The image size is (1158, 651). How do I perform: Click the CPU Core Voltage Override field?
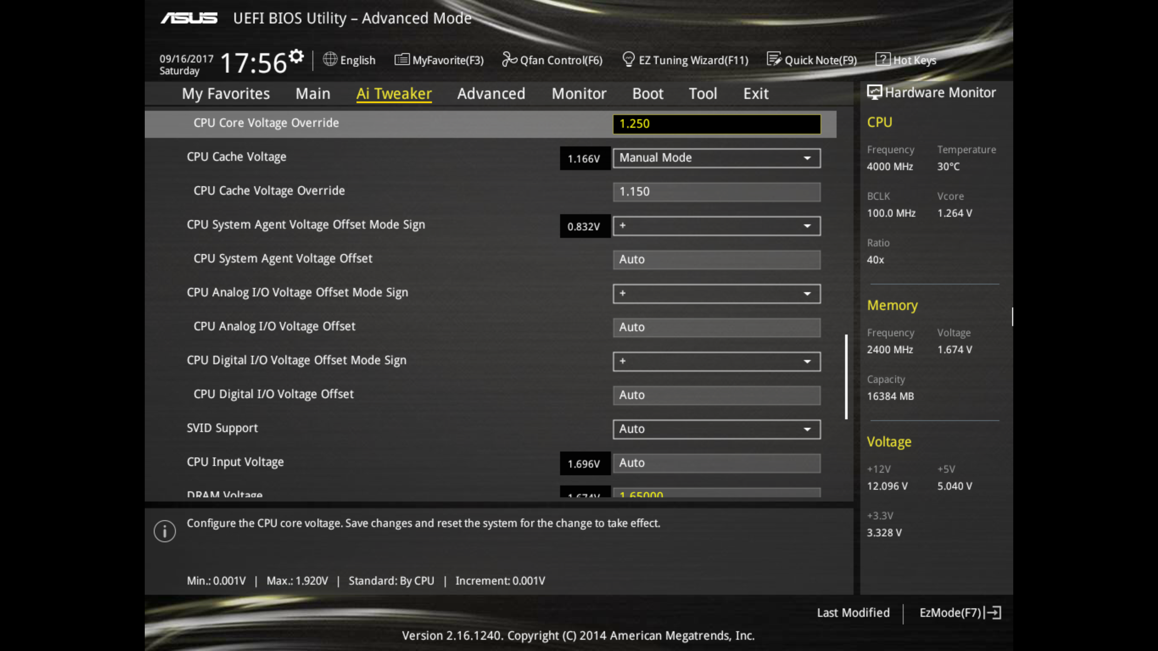click(717, 124)
